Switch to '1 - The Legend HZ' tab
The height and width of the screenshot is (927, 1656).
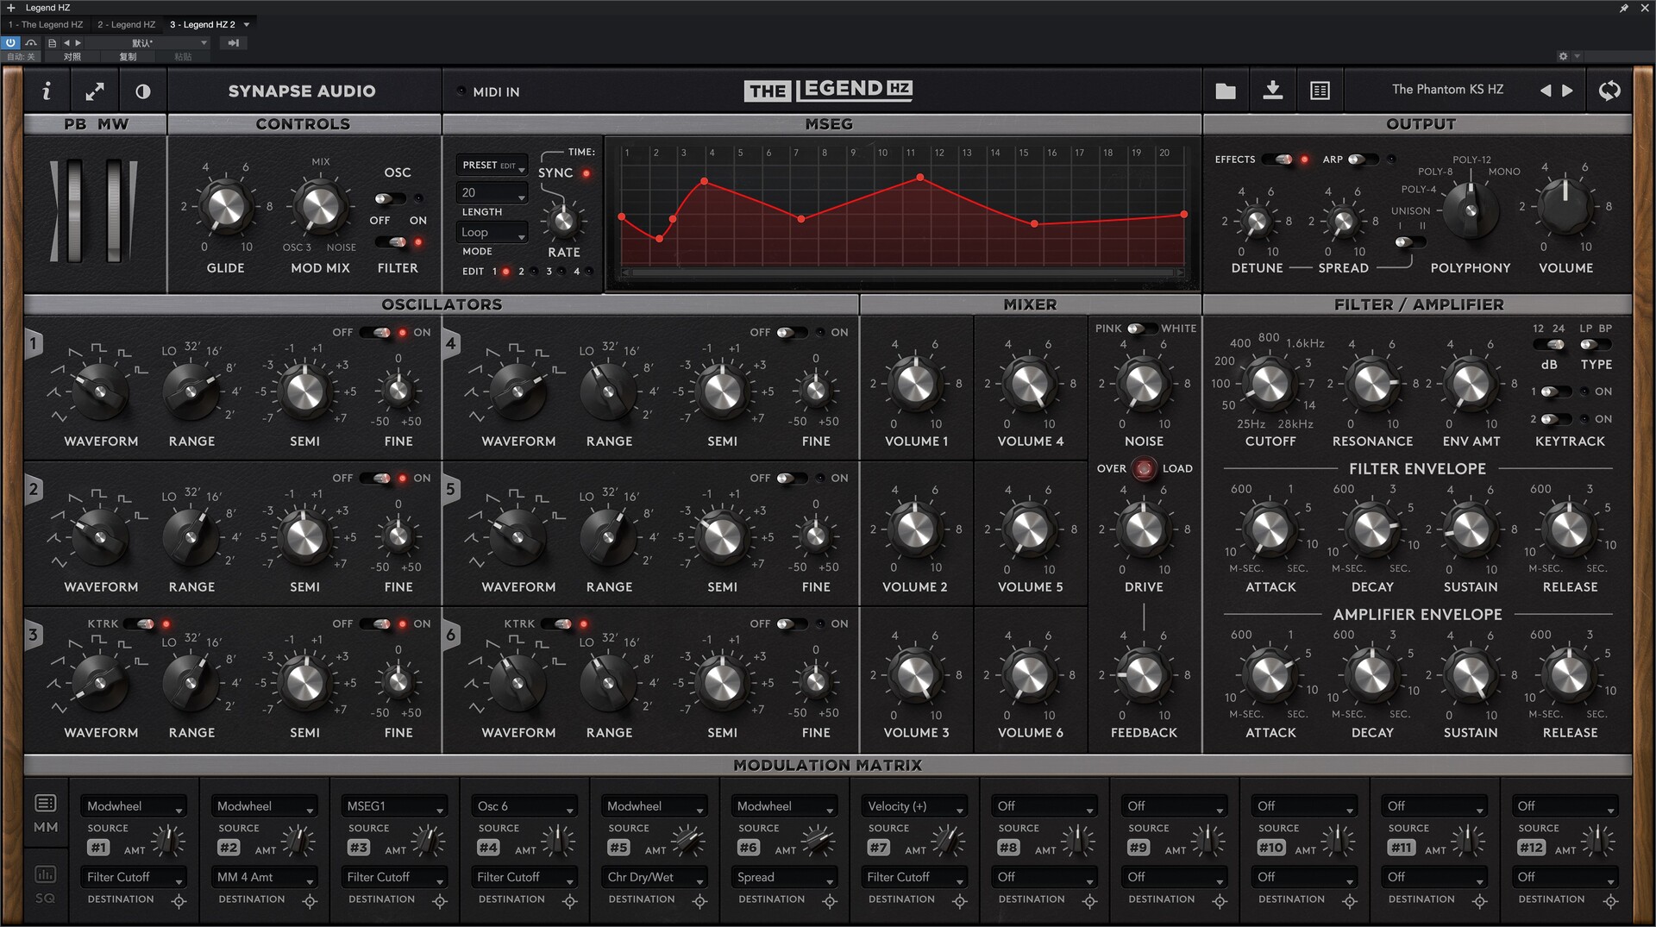tap(46, 24)
